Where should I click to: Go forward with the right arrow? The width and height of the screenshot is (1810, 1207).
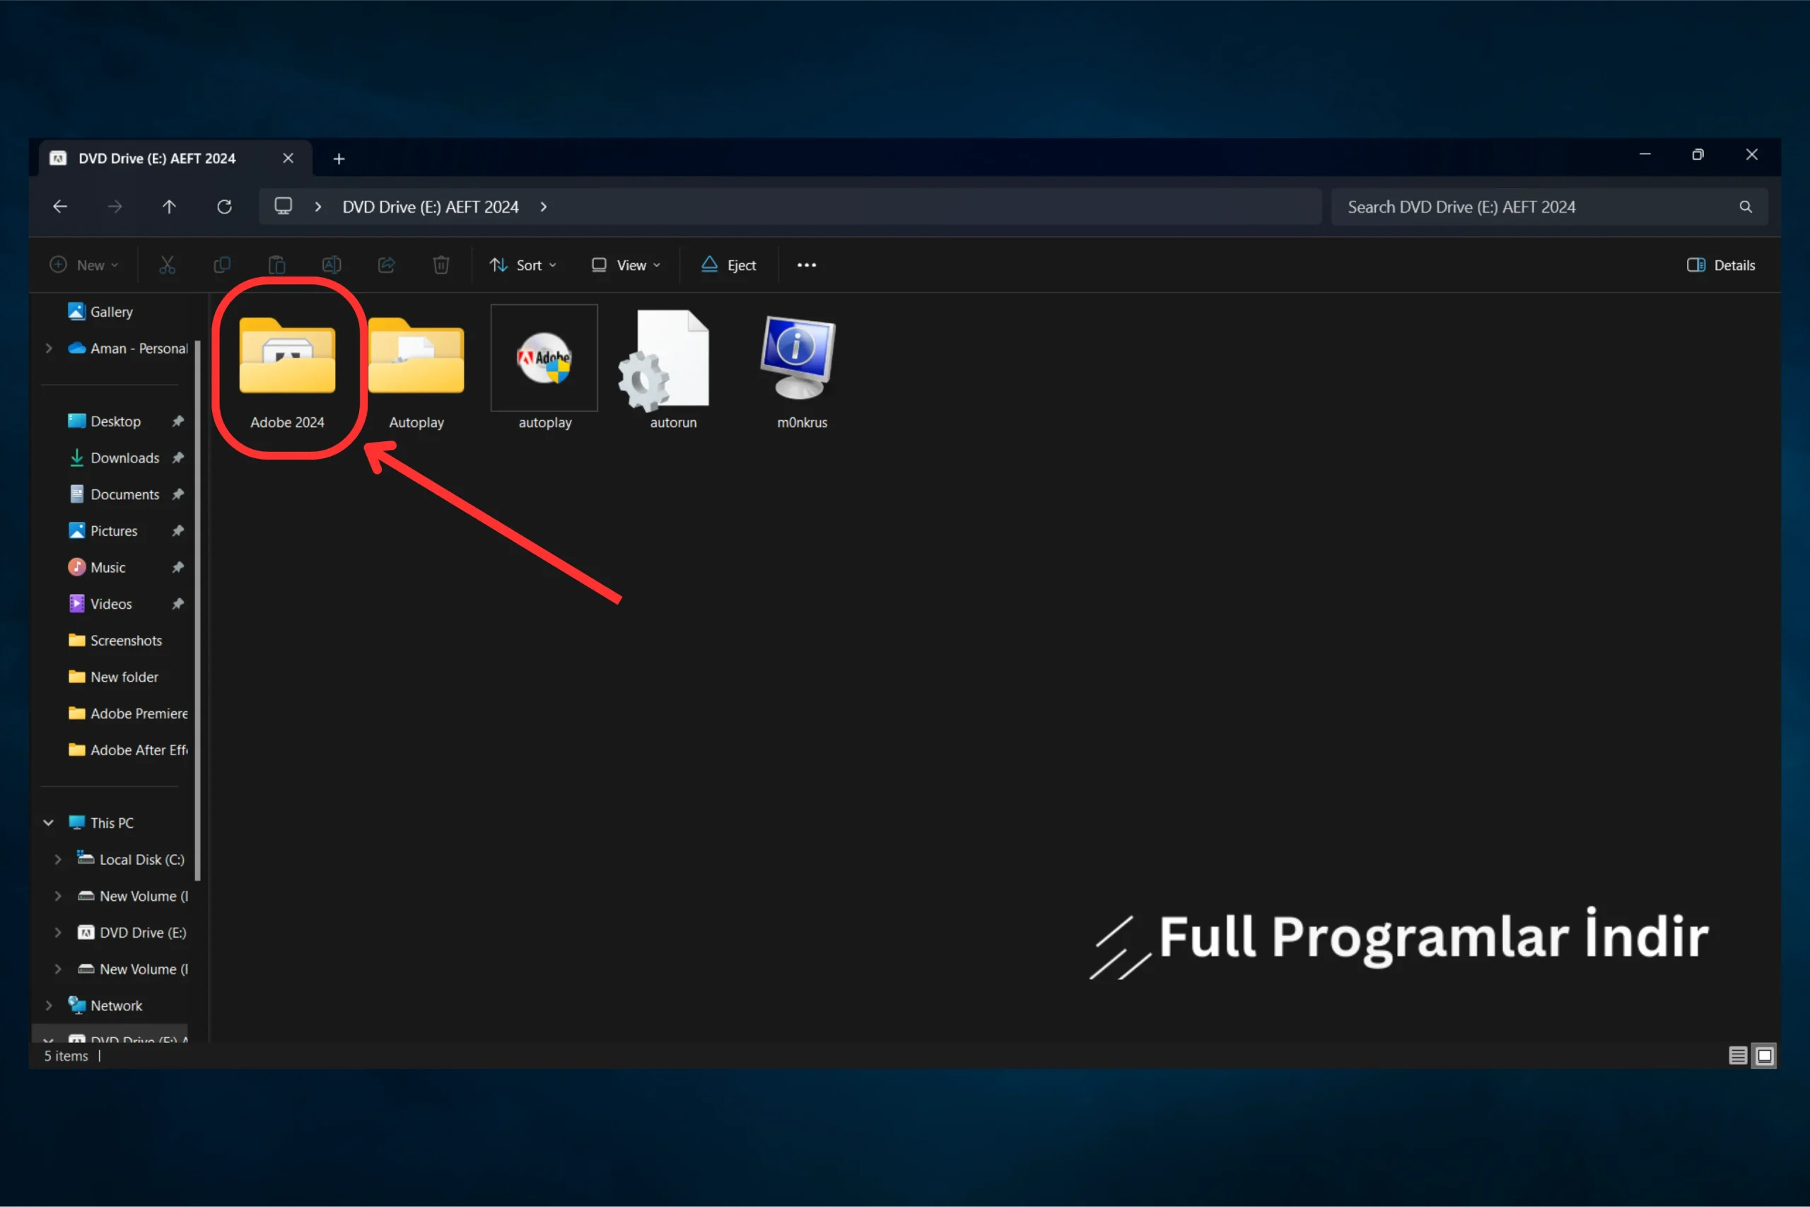pyautogui.click(x=115, y=206)
